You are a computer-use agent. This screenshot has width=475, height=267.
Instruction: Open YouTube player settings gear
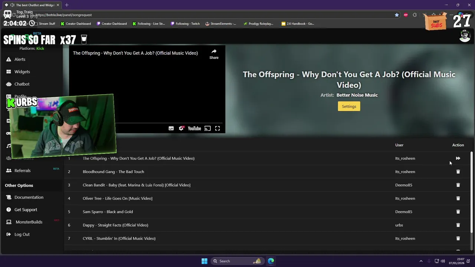tap(181, 128)
